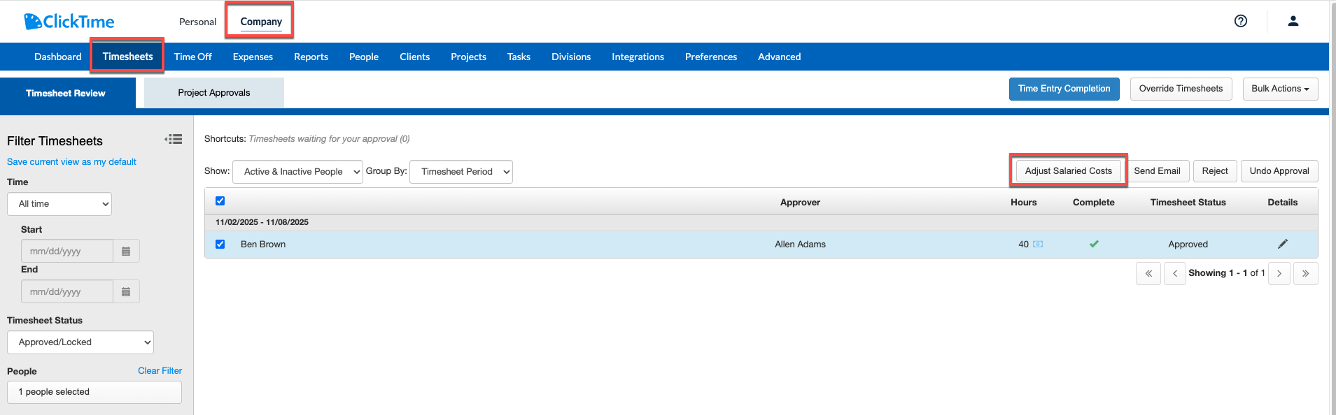Click the Timesheet Status column header
The image size is (1336, 415).
(1188, 203)
